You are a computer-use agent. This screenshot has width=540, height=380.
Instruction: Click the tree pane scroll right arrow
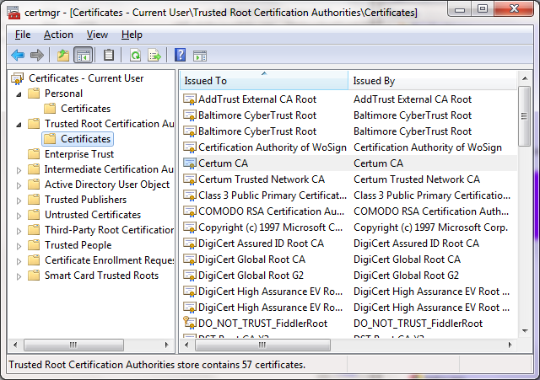click(167, 345)
